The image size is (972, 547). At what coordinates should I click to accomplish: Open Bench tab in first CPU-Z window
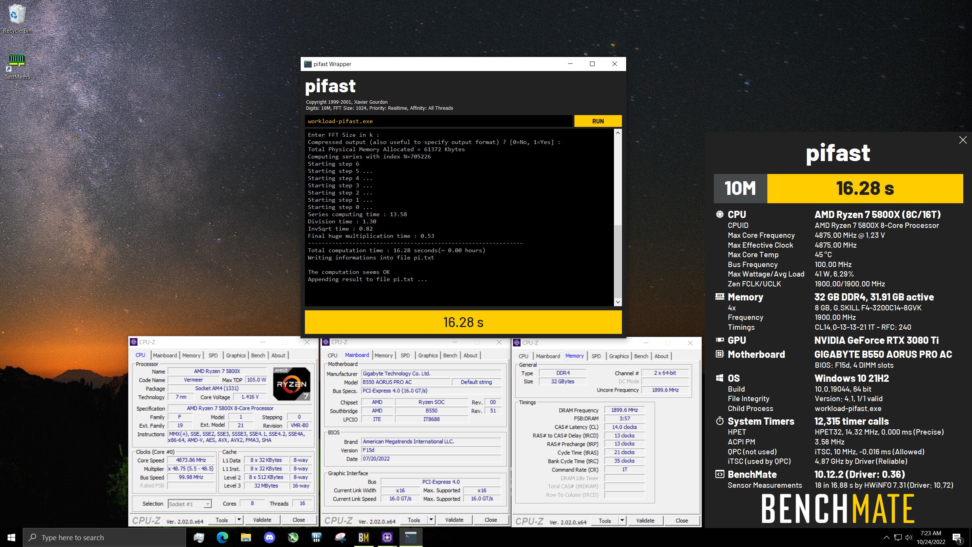(258, 355)
